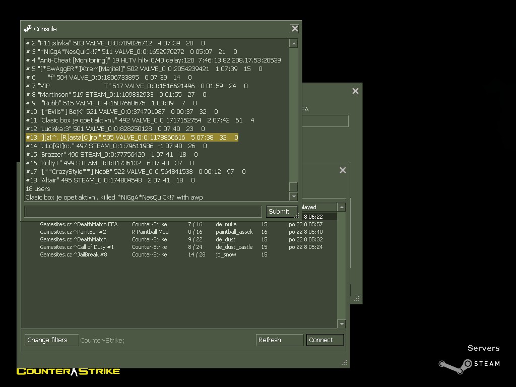
Task: Click the Lucinka:3 player line
Action: click(x=115, y=128)
